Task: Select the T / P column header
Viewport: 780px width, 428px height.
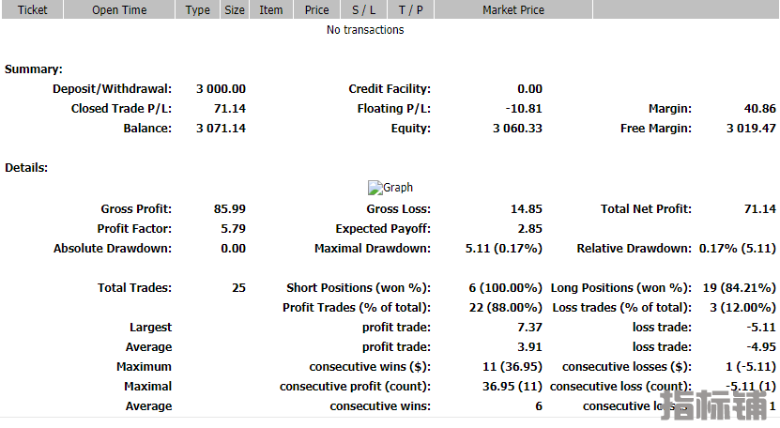Action: click(410, 10)
